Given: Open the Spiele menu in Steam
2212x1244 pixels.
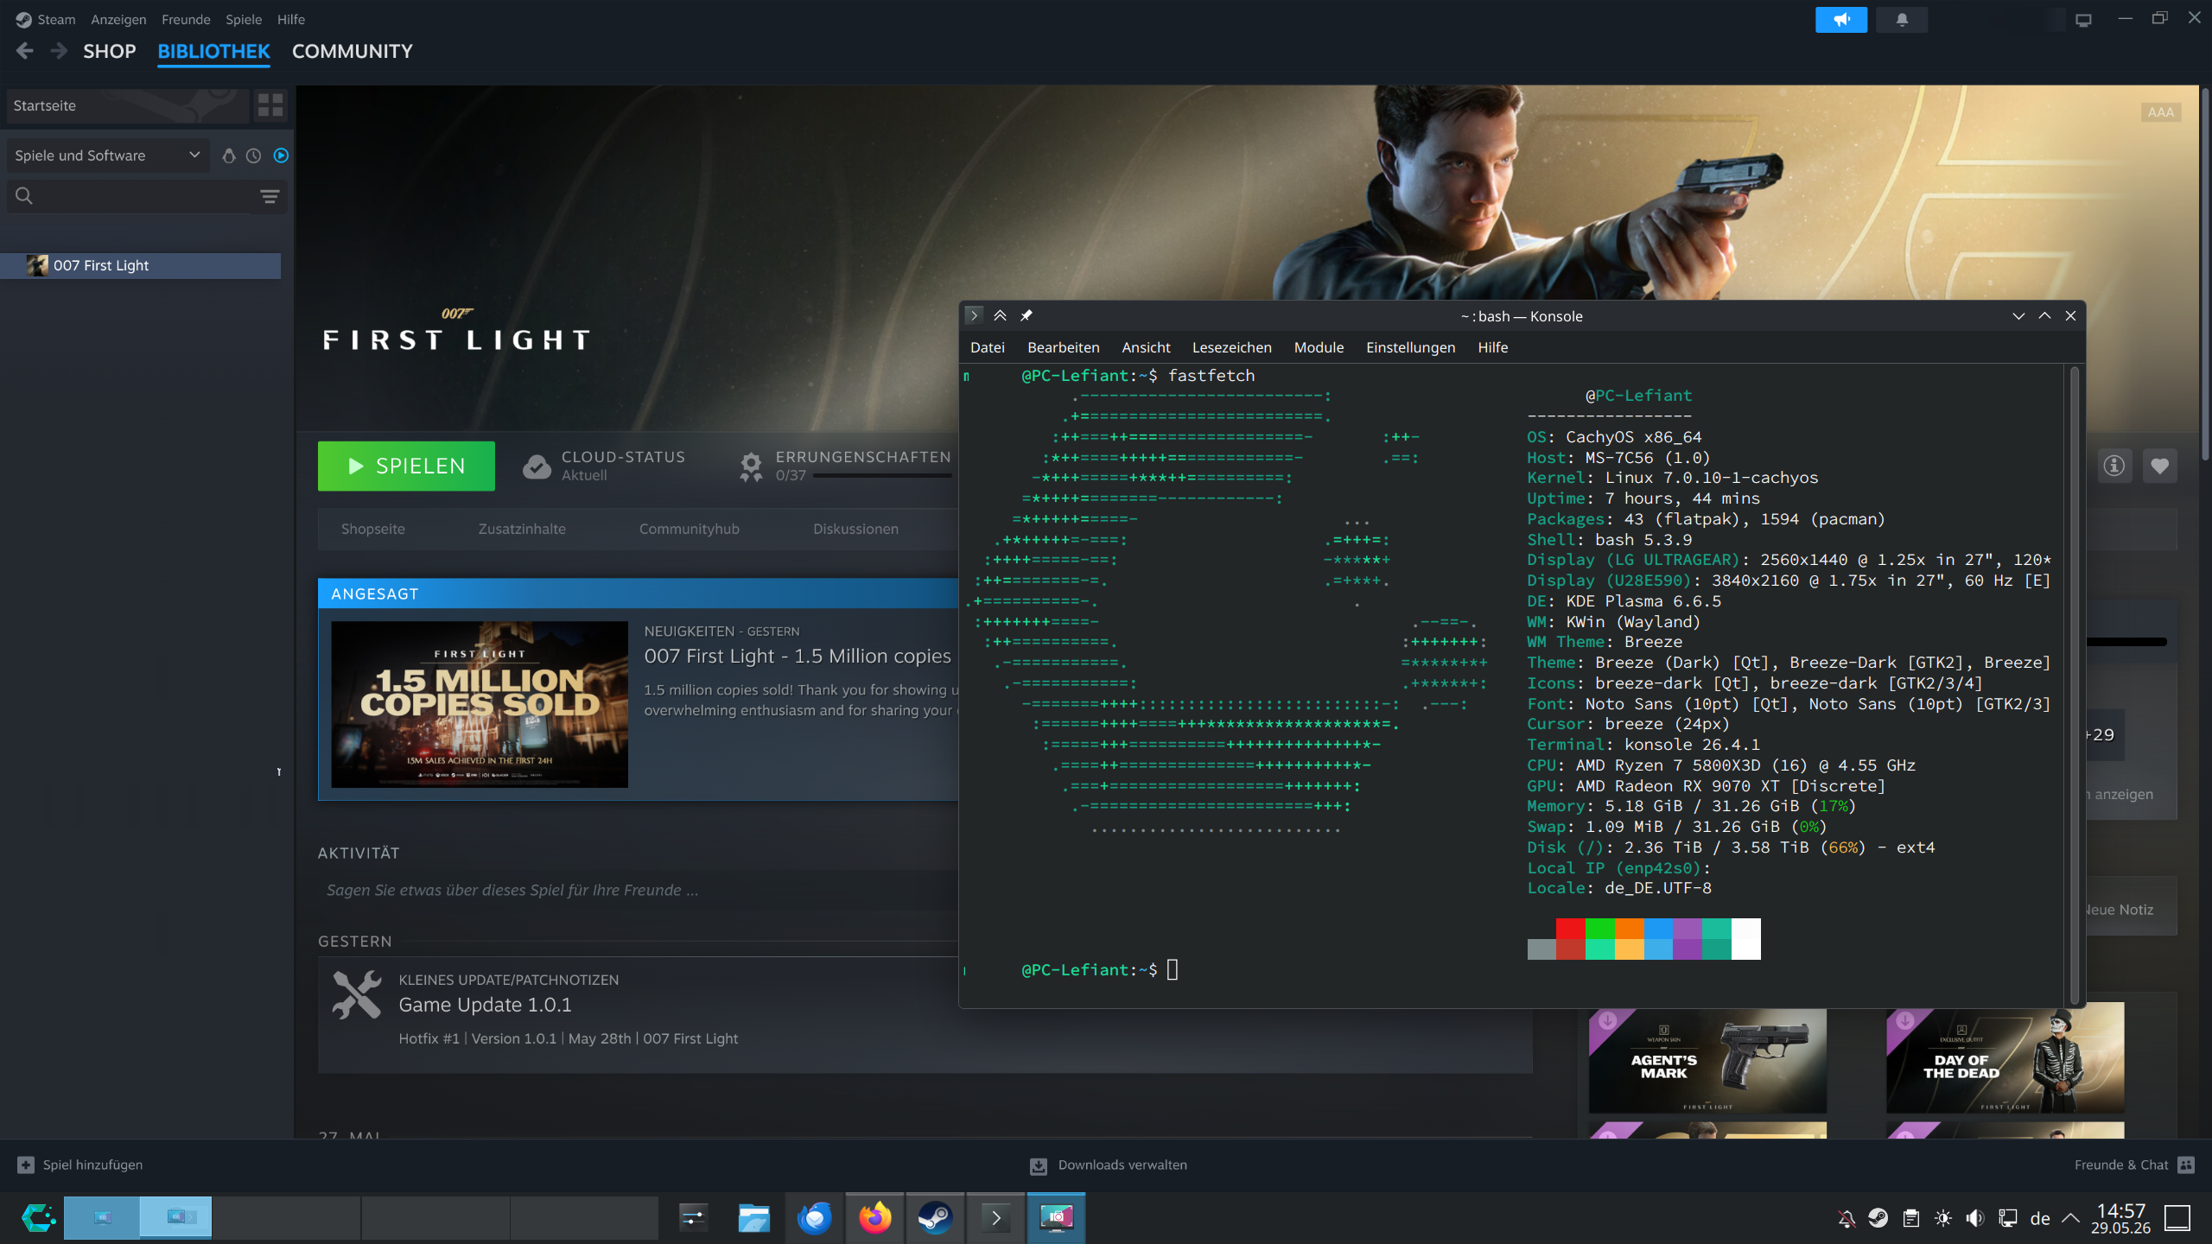Looking at the screenshot, I should pos(244,19).
